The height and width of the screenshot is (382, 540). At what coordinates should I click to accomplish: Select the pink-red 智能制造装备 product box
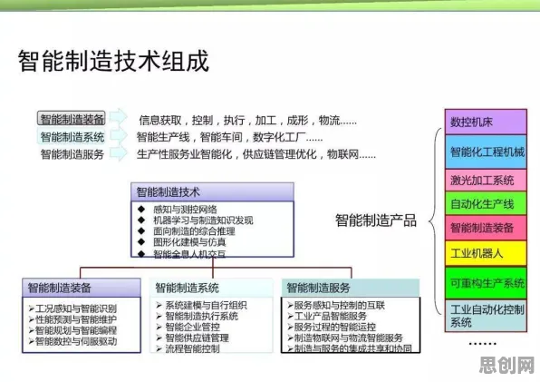[x=486, y=228]
